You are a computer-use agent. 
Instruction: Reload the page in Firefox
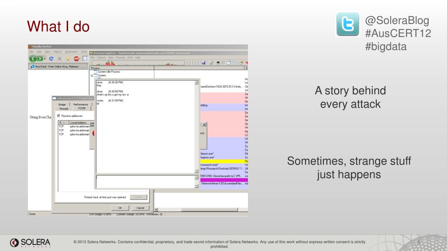52,59
